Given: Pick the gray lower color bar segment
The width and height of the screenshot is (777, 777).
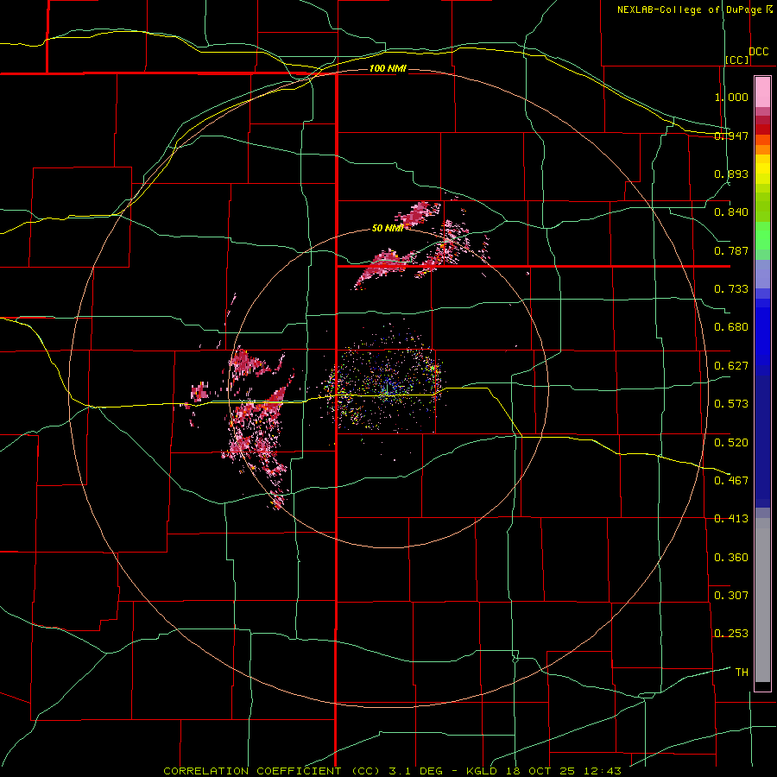Looking at the screenshot, I should [x=762, y=604].
